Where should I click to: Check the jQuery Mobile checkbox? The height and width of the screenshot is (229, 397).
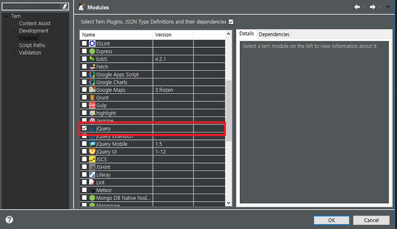tap(84, 143)
